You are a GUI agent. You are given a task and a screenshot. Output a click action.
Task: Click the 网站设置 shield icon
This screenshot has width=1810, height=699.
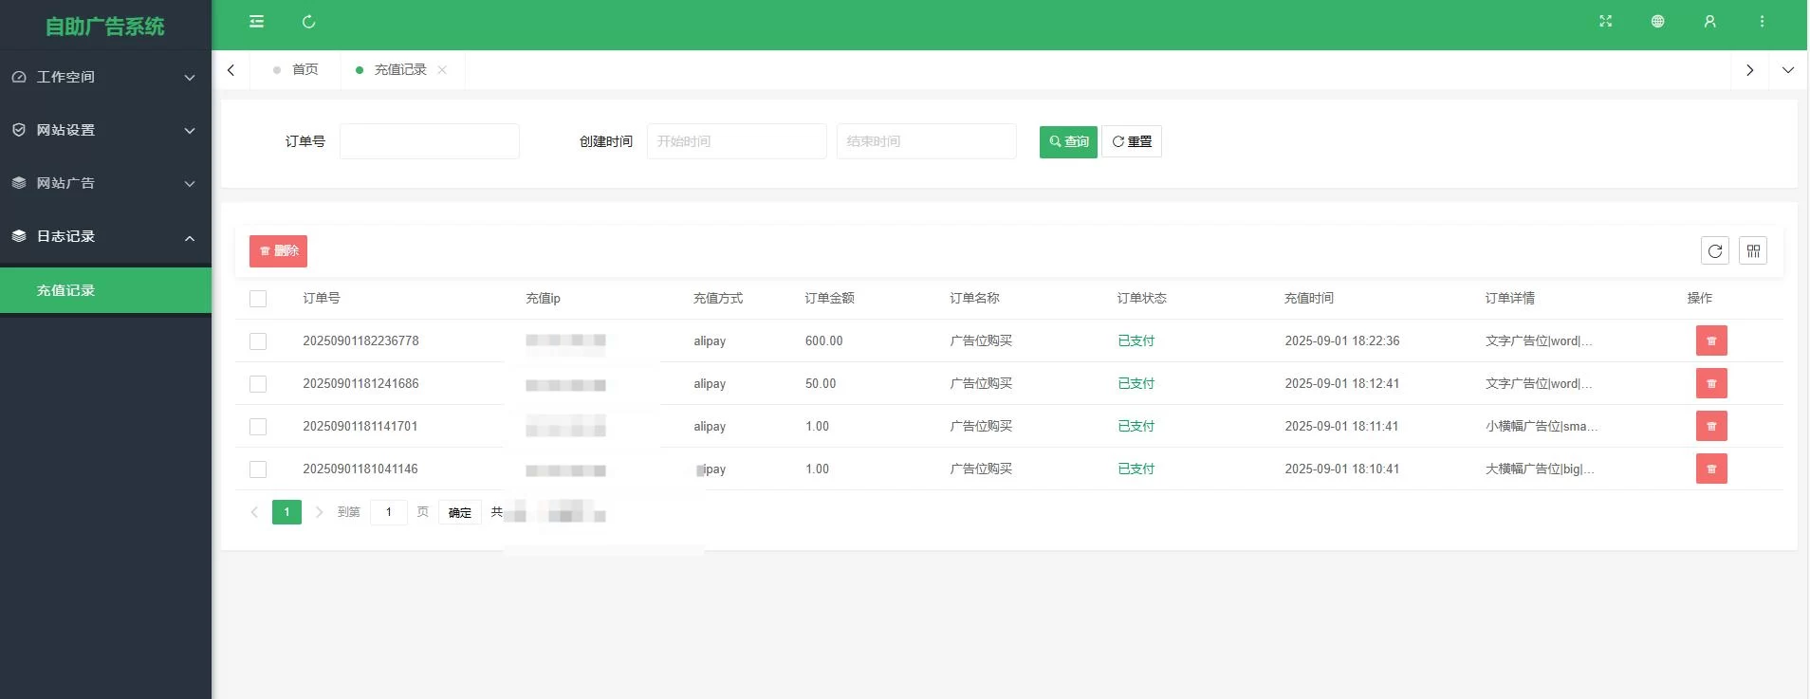[x=19, y=130]
